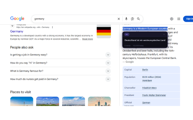Open search by image camera icon
Screen dimensions: 193x120
132,19
